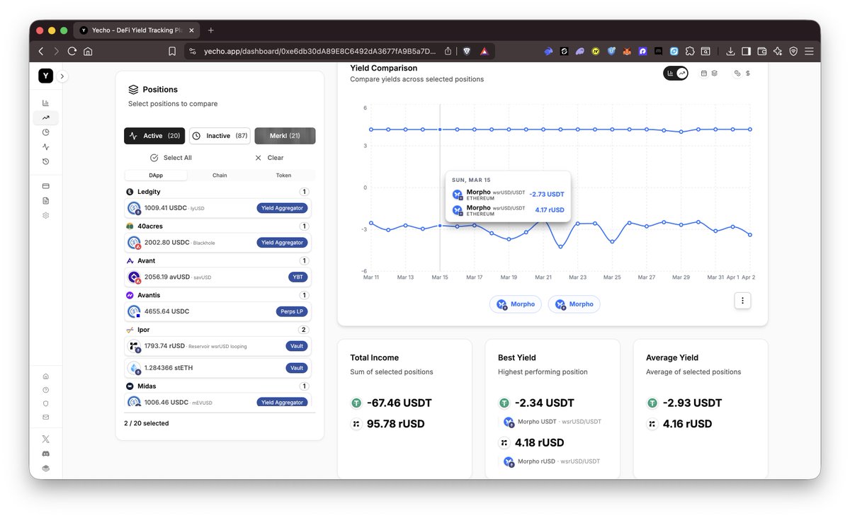The width and height of the screenshot is (850, 518).
Task: Select the 1.284366 stETH position
Action: [217, 368]
